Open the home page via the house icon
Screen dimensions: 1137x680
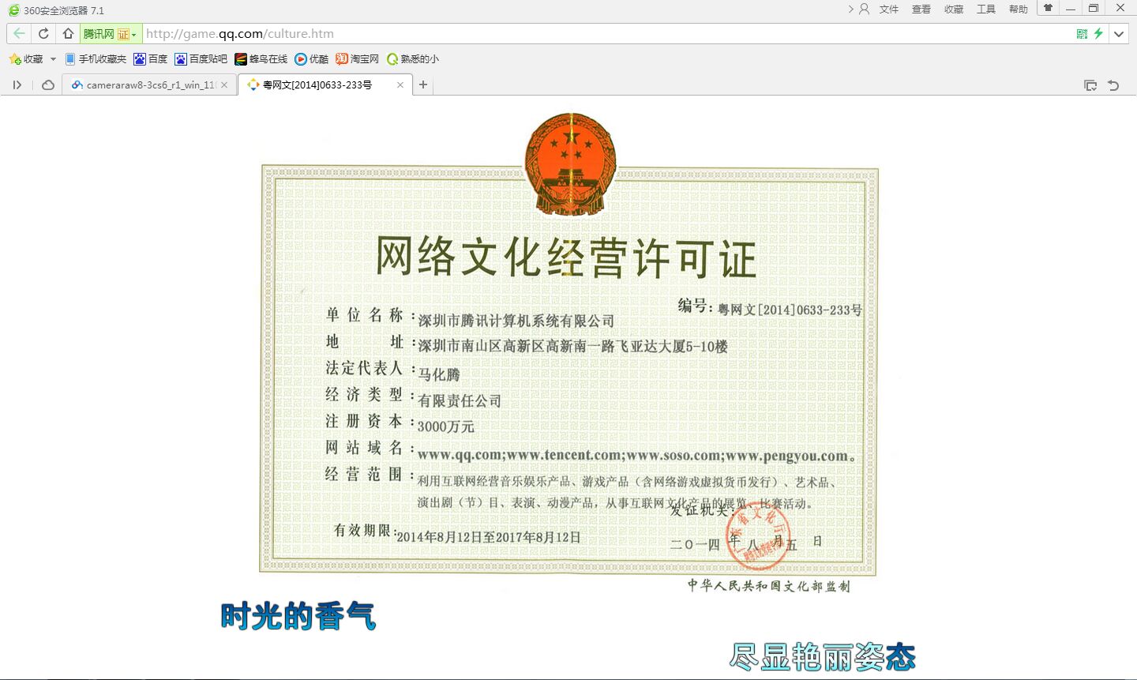point(68,34)
